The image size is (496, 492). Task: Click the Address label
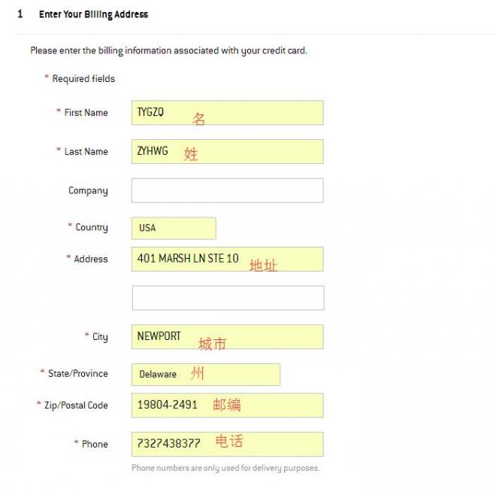click(91, 260)
